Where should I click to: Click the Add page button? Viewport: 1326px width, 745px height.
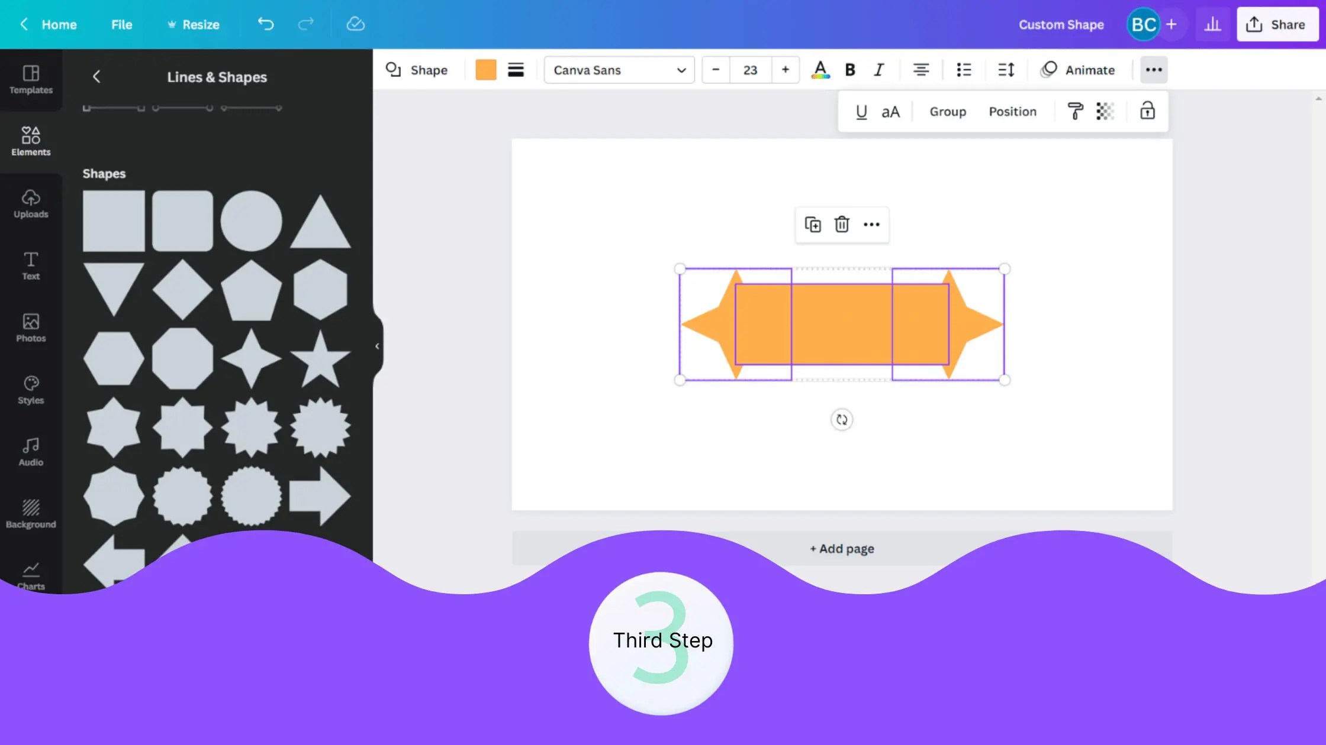tap(841, 548)
